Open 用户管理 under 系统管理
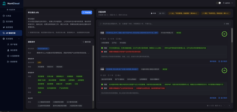237x112 pixels. click(x=12, y=44)
